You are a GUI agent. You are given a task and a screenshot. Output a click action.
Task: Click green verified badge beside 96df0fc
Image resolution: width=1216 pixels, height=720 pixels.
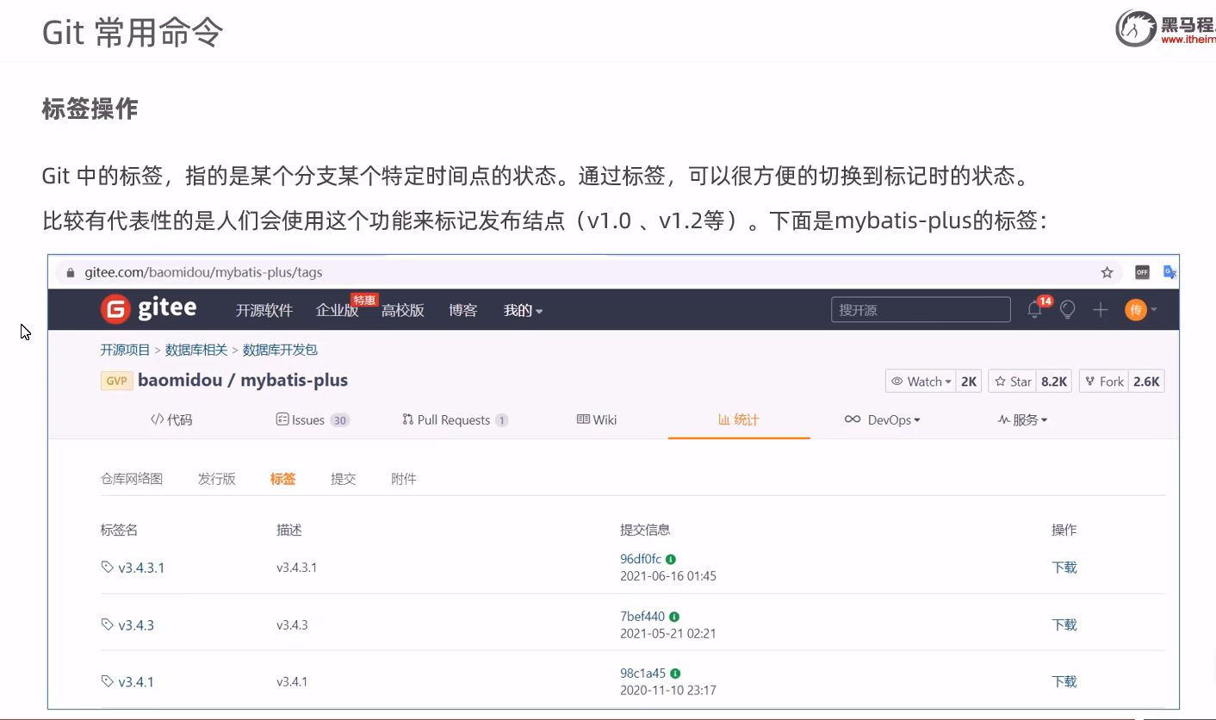pos(670,559)
